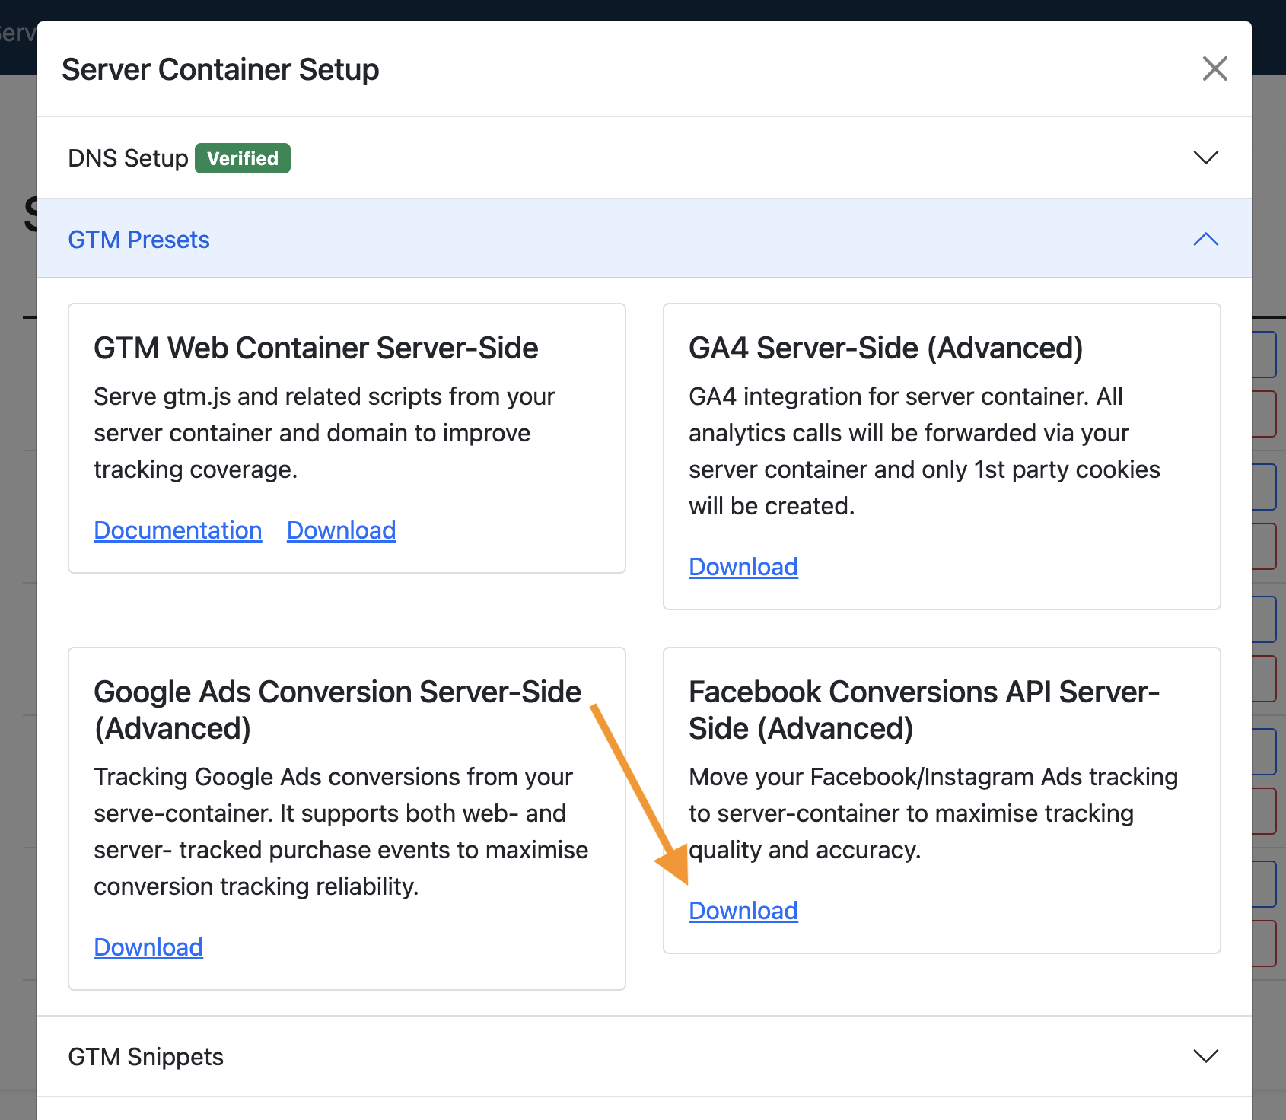Open the GTM Snippets accordion header
This screenshot has width=1286, height=1120.
645,1056
